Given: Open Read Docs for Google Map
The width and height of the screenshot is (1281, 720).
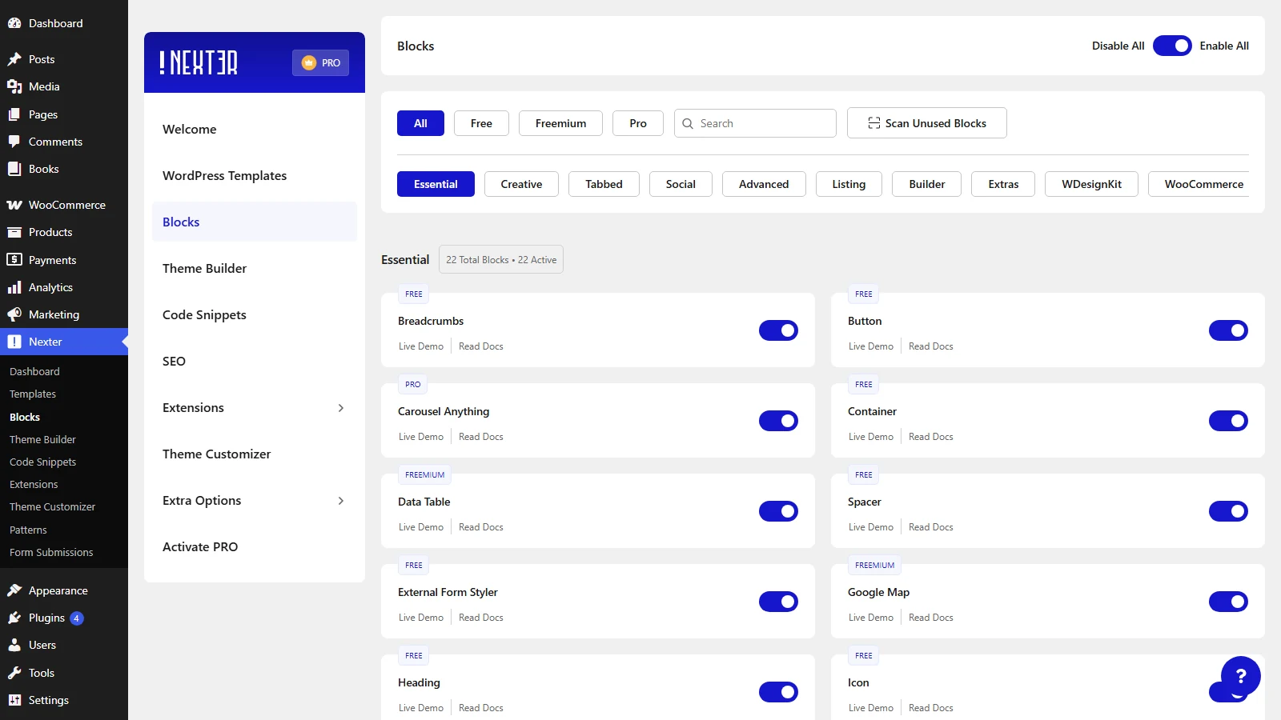Looking at the screenshot, I should pyautogui.click(x=931, y=618).
